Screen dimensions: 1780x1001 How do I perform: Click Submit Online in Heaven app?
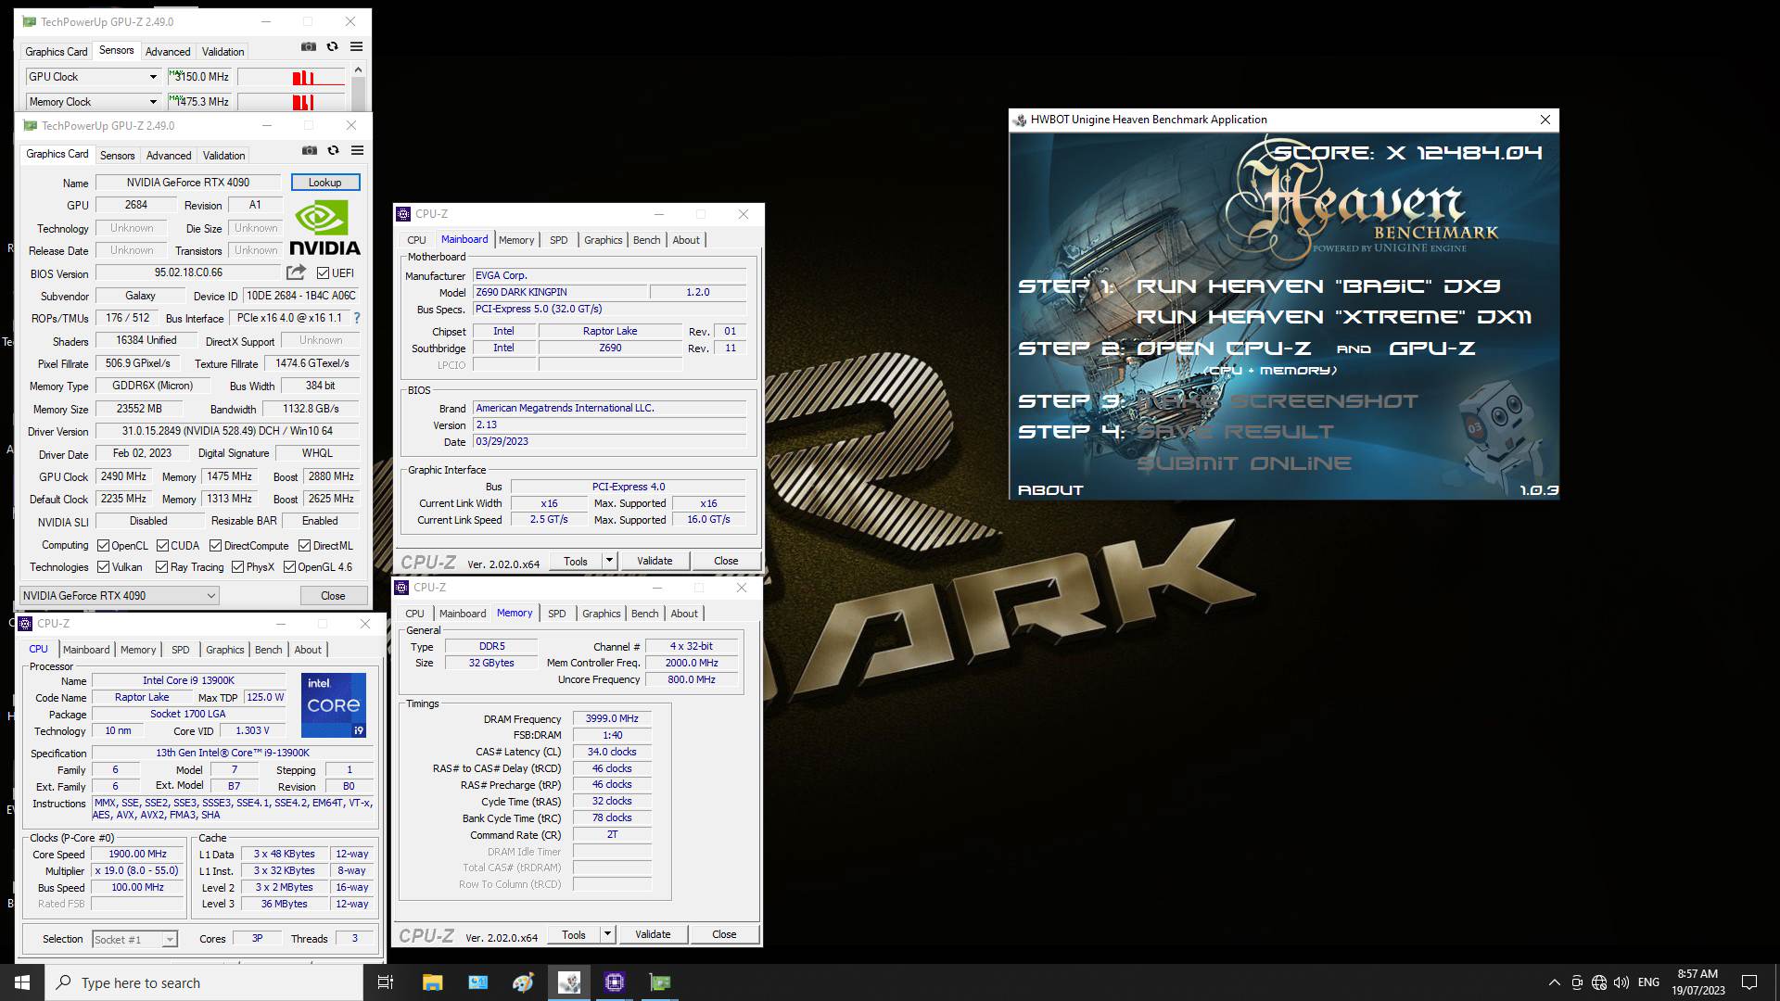(x=1244, y=463)
